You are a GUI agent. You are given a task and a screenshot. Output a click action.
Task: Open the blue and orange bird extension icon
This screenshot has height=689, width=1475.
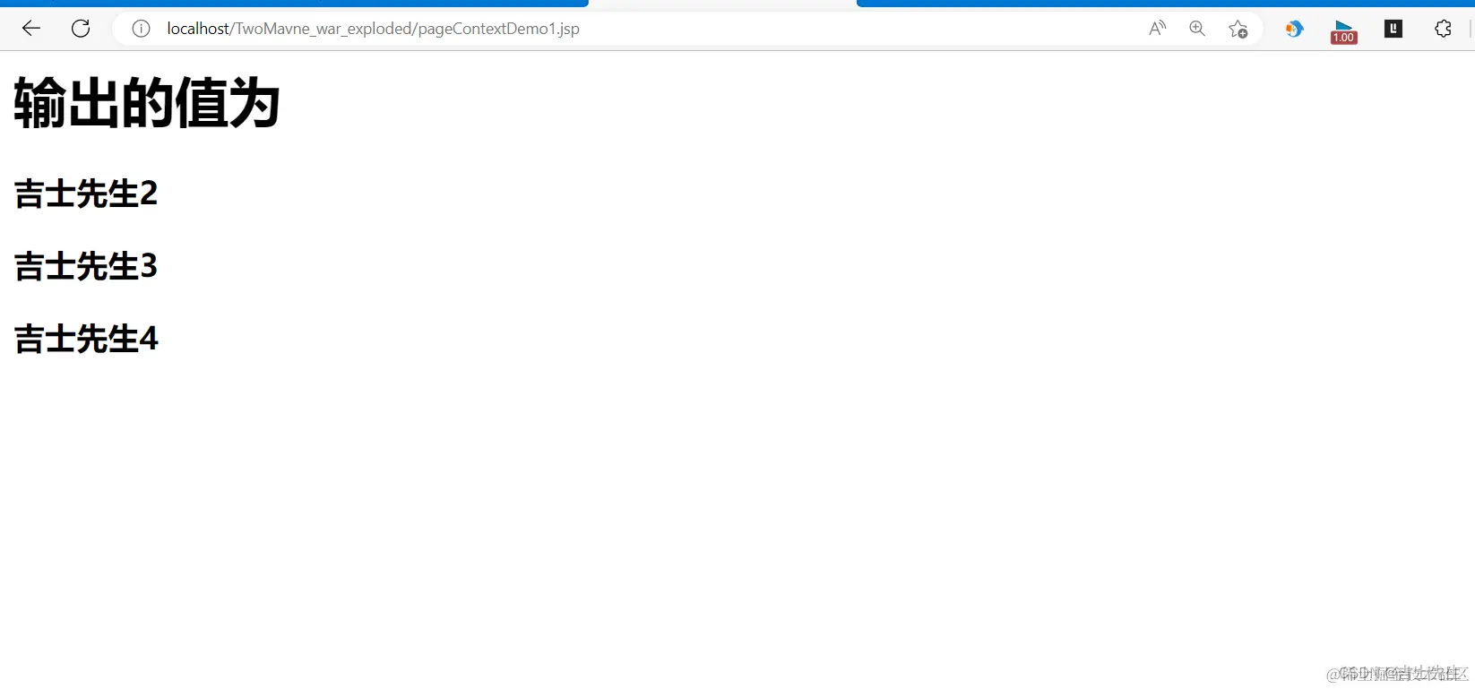tap(1294, 29)
